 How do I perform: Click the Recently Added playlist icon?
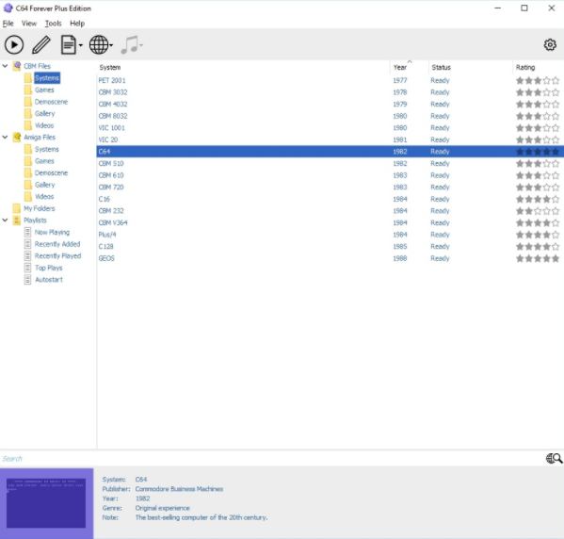pos(27,244)
